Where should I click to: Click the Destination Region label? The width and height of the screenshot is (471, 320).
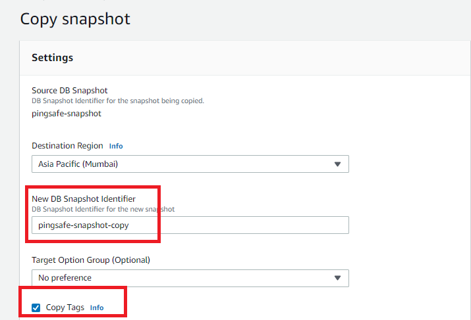(x=67, y=146)
